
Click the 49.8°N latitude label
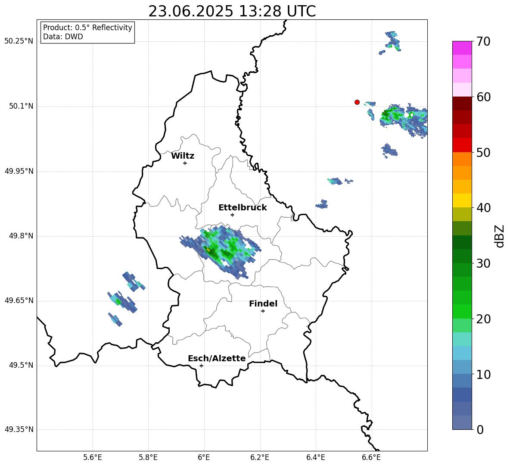coord(21,236)
